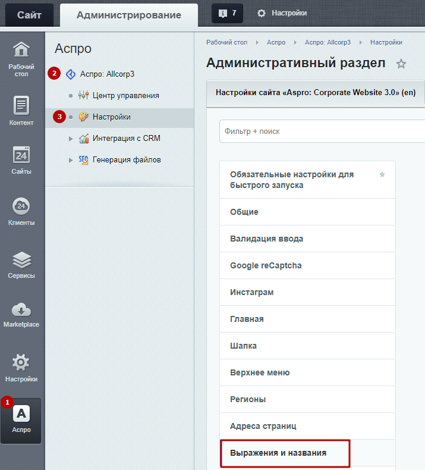Focus the Фильтр + поиск field
Viewport: 425px width, 470px height.
(322, 131)
